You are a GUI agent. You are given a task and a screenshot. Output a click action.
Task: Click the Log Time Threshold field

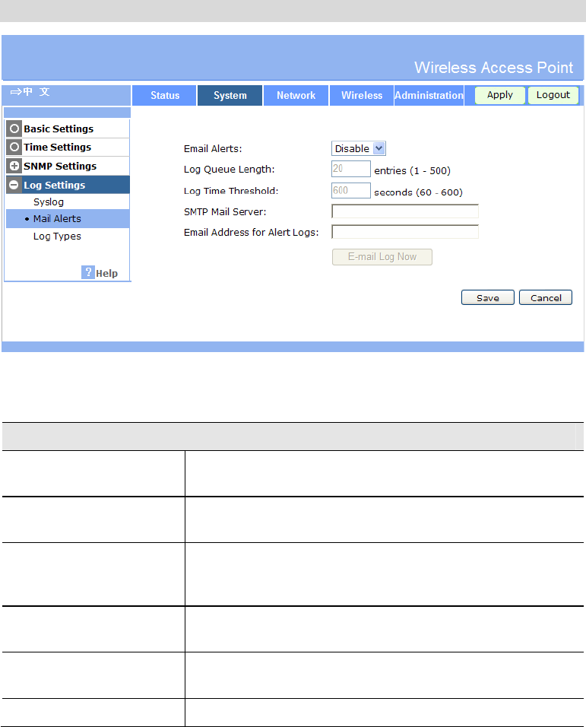350,190
